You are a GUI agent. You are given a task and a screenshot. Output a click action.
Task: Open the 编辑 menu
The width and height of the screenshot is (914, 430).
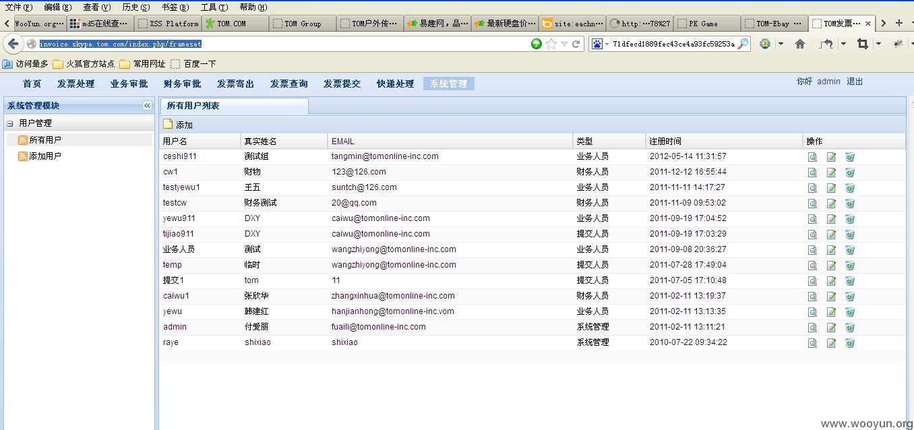(57, 7)
